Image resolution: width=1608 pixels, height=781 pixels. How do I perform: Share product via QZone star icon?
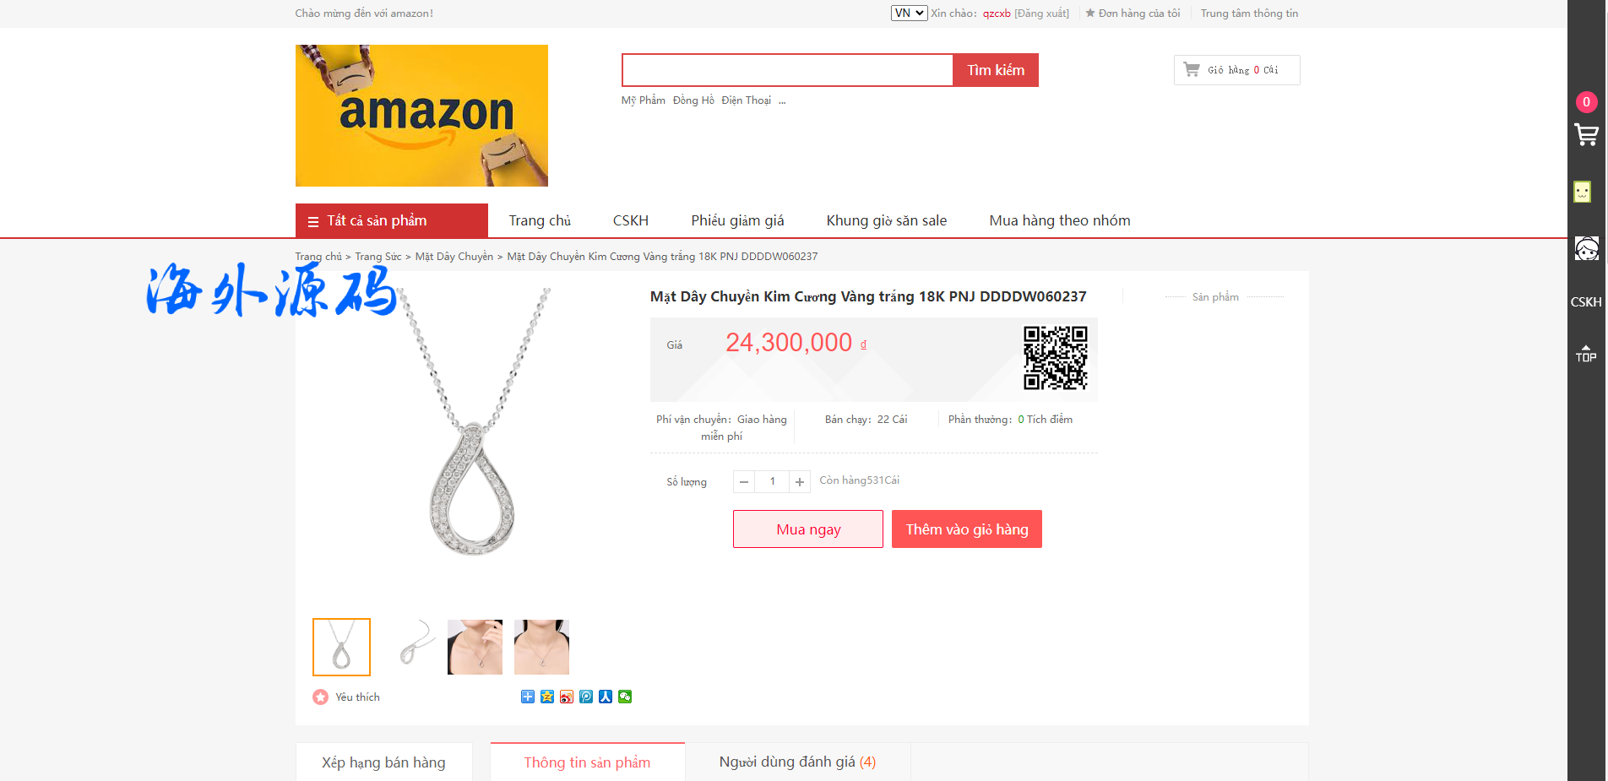click(x=547, y=697)
